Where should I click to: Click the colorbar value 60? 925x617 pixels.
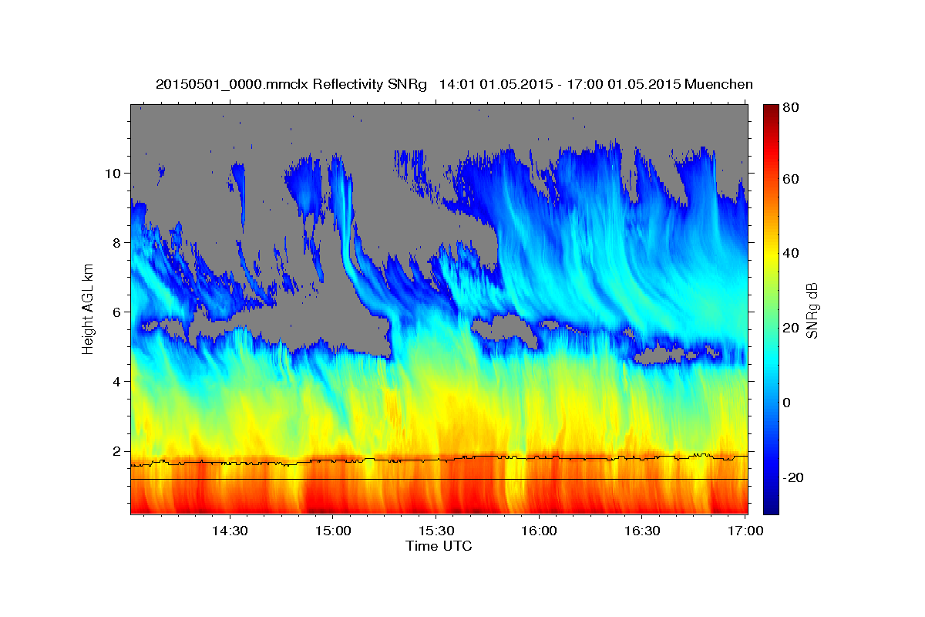[x=790, y=179]
